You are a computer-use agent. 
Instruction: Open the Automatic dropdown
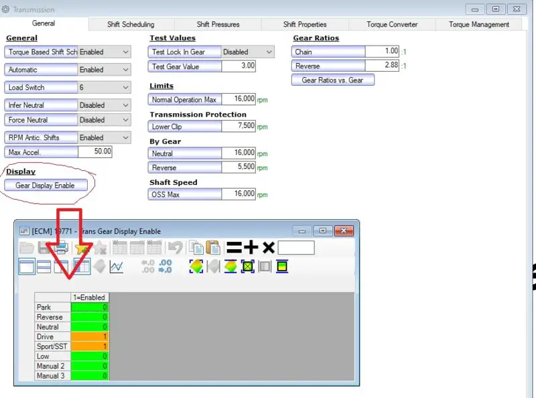105,70
